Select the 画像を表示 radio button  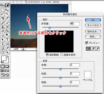(62, 55)
